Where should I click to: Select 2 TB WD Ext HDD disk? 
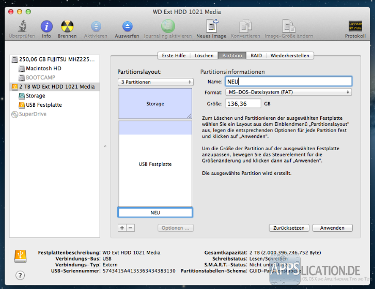(x=55, y=87)
